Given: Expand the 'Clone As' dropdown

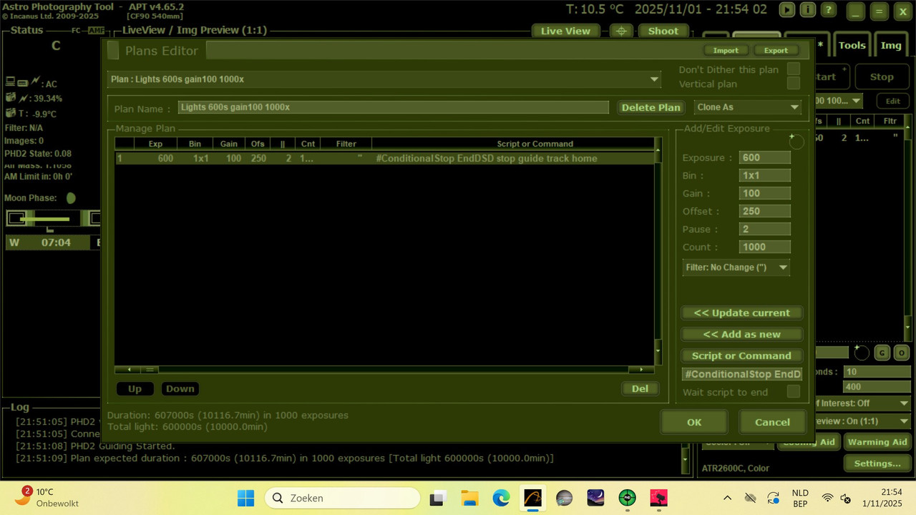Looking at the screenshot, I should (795, 107).
